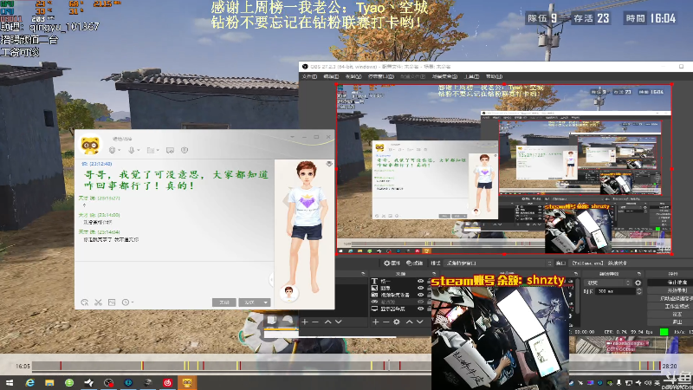Screen dimensions: 693x390
Task: Remove the selected scene with the OBS scenes minus button
Action: [315, 322]
